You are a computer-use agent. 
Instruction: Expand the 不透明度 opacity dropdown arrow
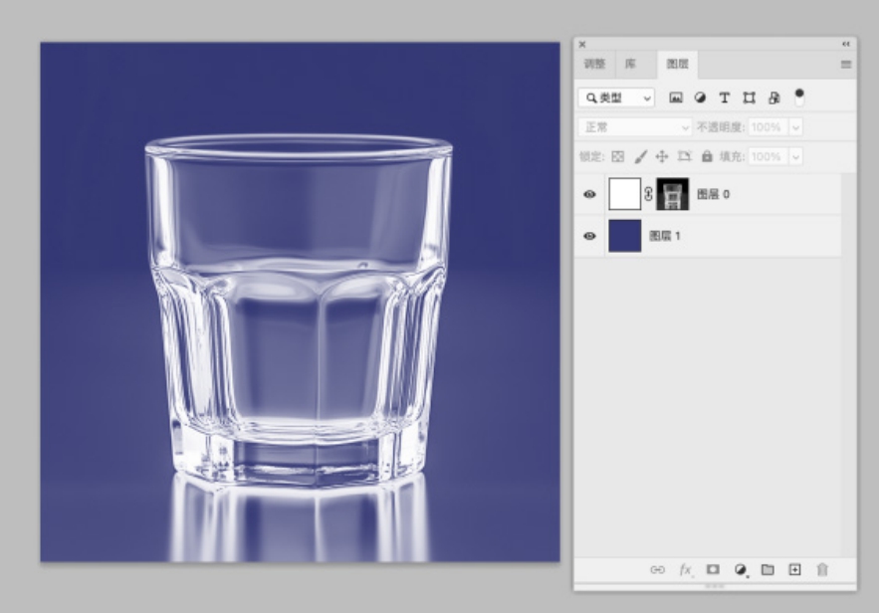click(795, 127)
